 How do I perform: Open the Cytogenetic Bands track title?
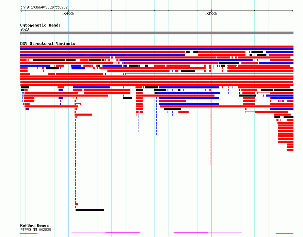pos(41,25)
